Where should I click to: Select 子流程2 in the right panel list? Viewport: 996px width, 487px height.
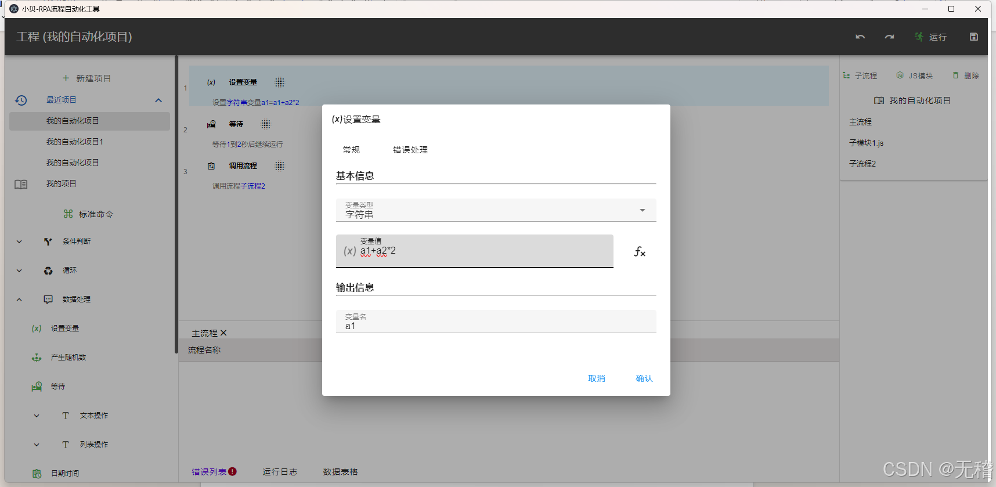pos(863,164)
